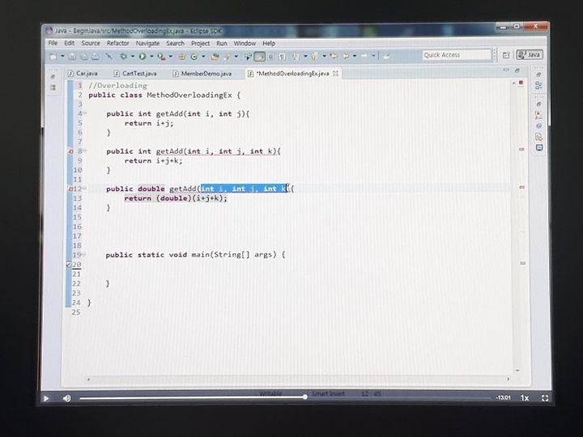583x437 pixels.
Task: Open the Package Explorer icon in left sidebar
Action: tap(53, 87)
